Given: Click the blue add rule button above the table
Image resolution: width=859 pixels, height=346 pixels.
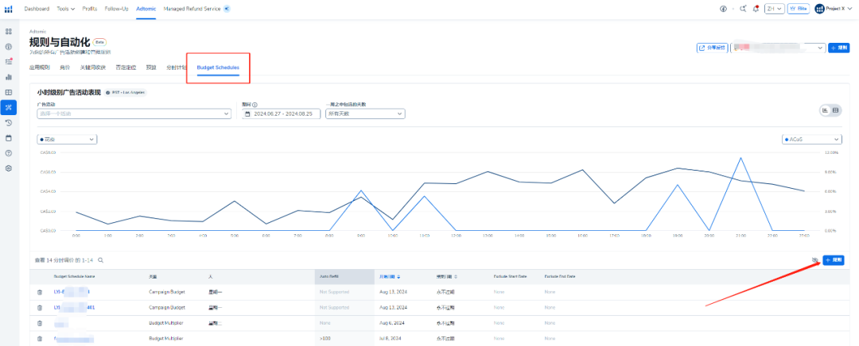Looking at the screenshot, I should point(834,260).
